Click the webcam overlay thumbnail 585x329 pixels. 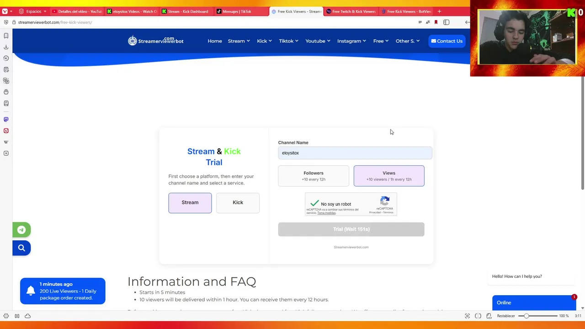[x=527, y=37]
